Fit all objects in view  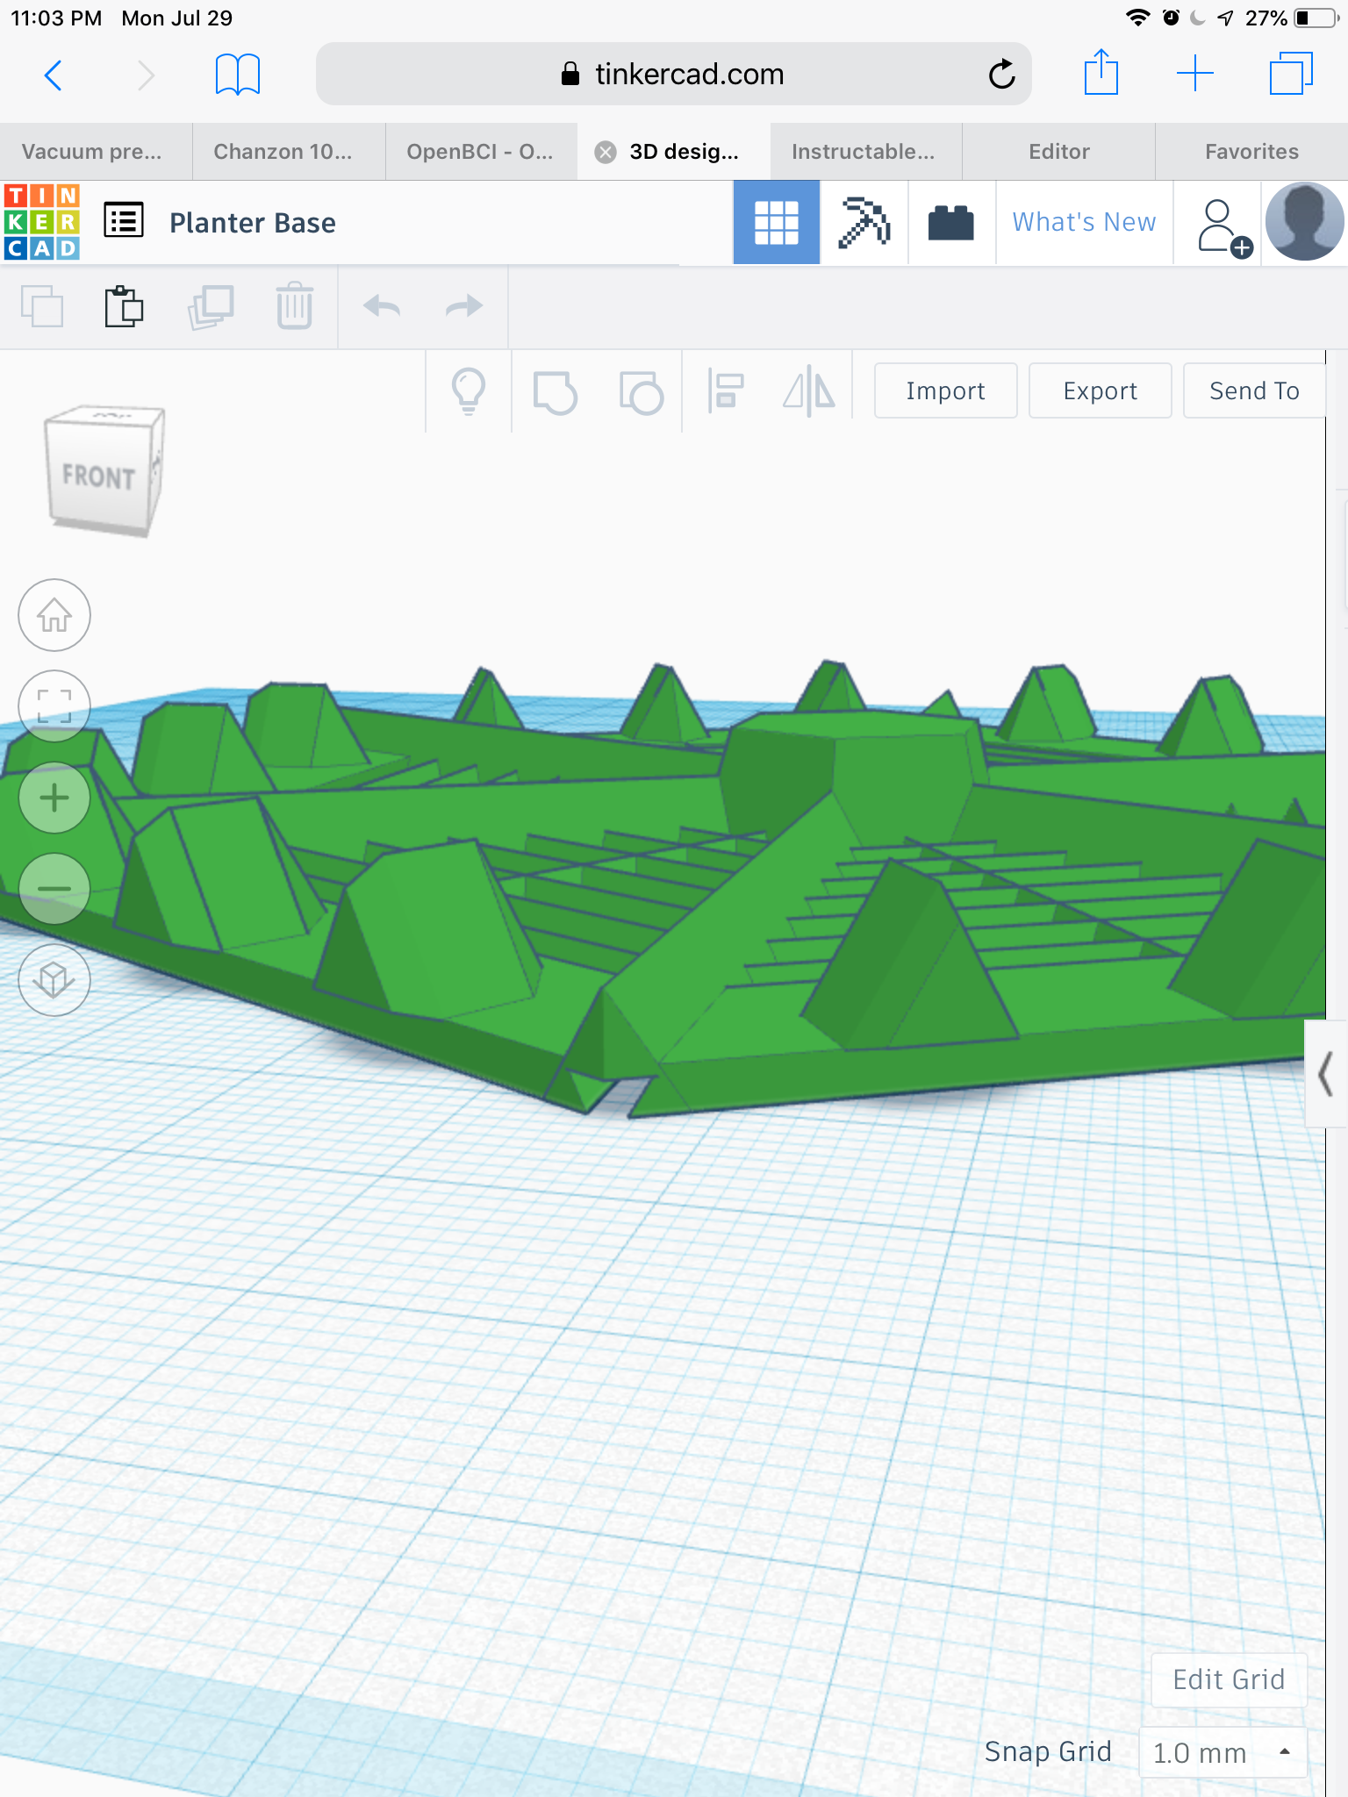pyautogui.click(x=54, y=706)
